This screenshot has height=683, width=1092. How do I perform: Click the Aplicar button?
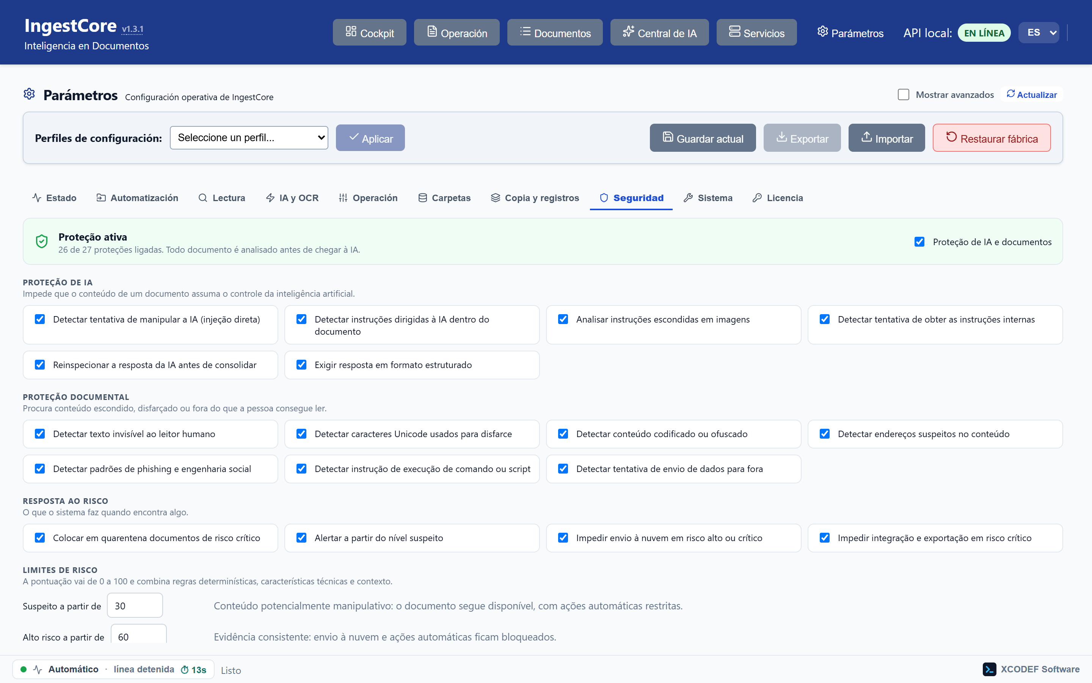coord(370,138)
